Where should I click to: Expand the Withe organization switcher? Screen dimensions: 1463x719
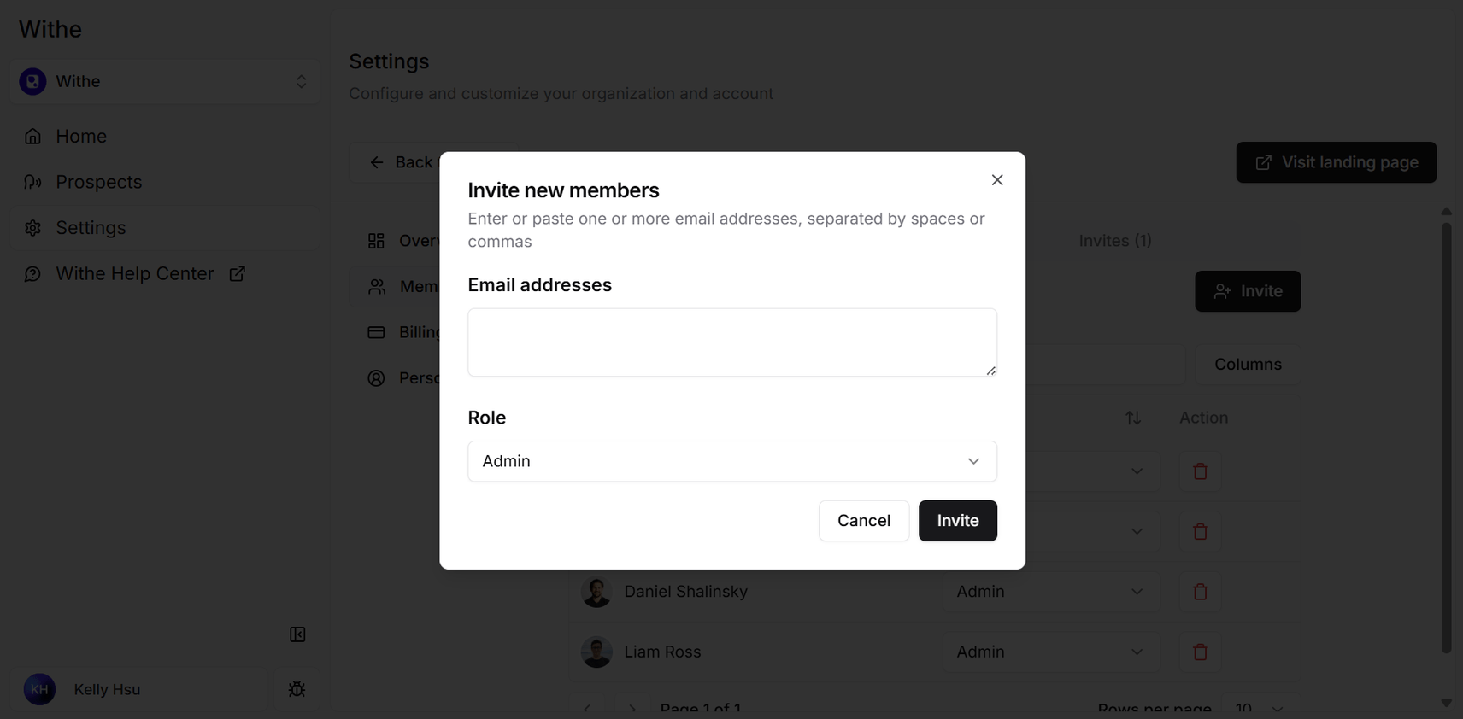(165, 82)
